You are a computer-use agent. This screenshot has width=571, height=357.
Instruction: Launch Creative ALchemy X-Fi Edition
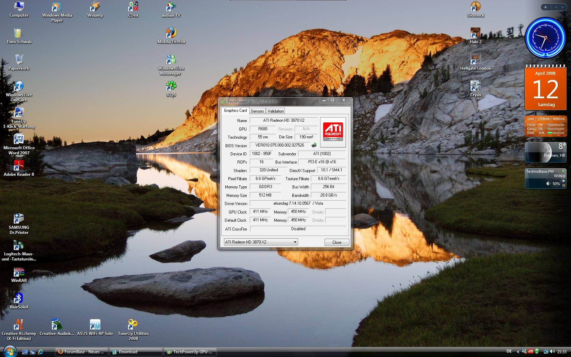coord(19,330)
